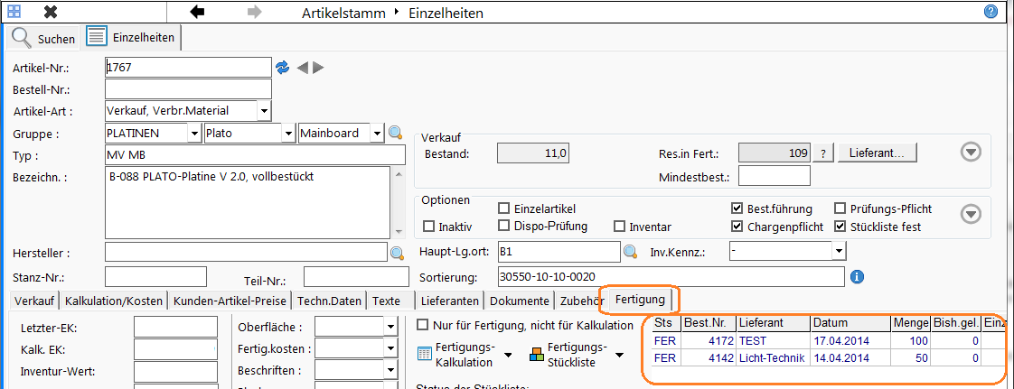1014x389 pixels.
Task: Expand the Fertigungs-Kalkulation arrow menu
Action: coord(508,355)
